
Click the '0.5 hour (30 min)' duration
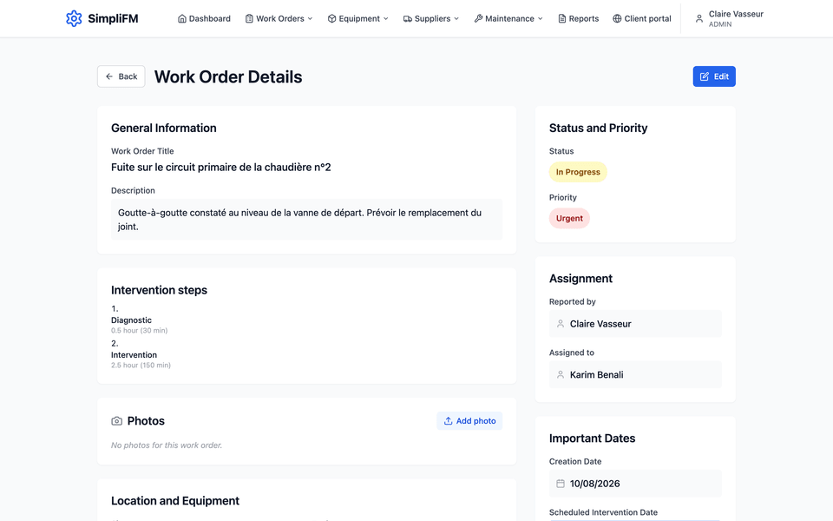tap(139, 331)
